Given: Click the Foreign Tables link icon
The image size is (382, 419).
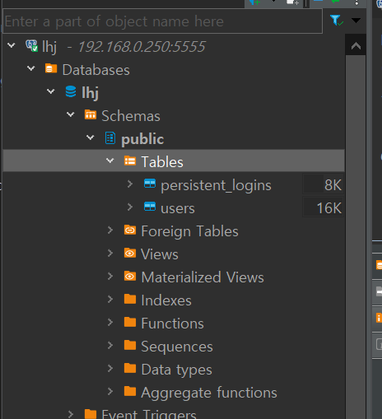Looking at the screenshot, I should (x=130, y=230).
